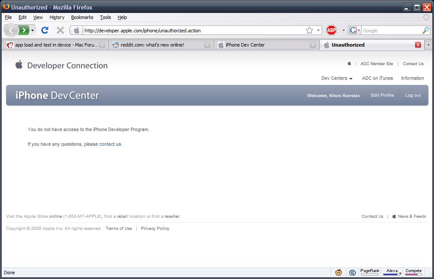Close the Unauthorized tab with red X
Viewport: 434px width, 279px height.
[418, 45]
